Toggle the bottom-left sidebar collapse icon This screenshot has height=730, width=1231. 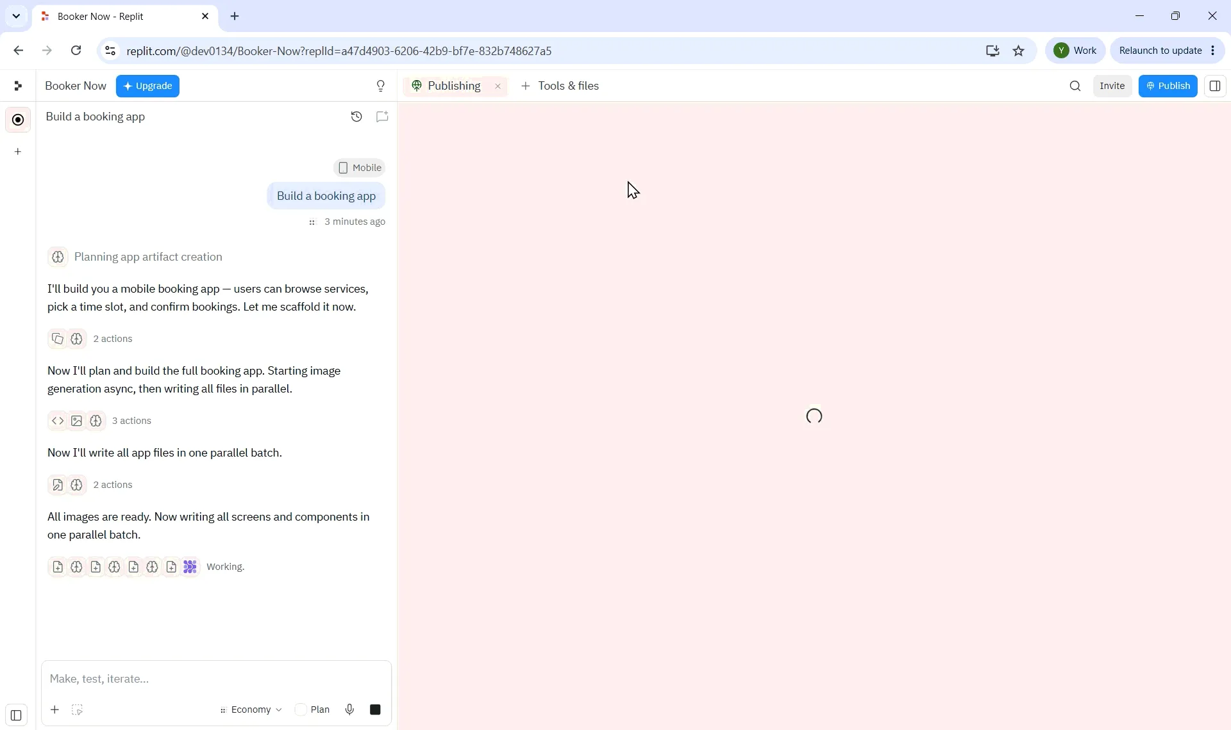point(17,715)
